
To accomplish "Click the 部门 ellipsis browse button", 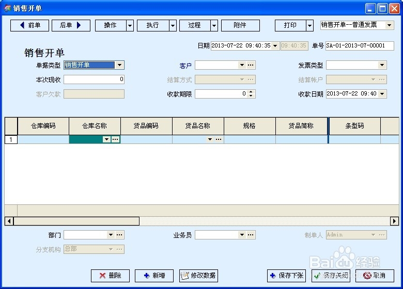I will (119, 235).
